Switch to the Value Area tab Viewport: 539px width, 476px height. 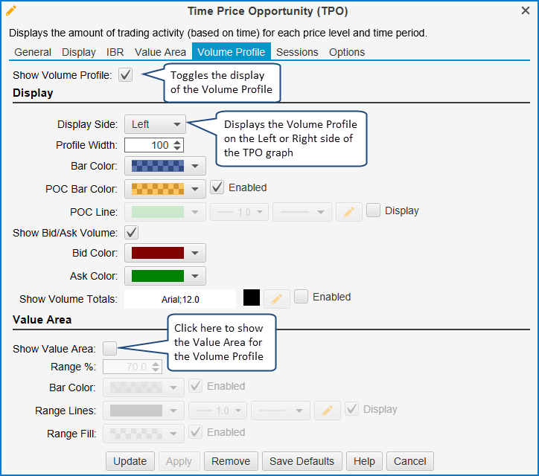160,52
